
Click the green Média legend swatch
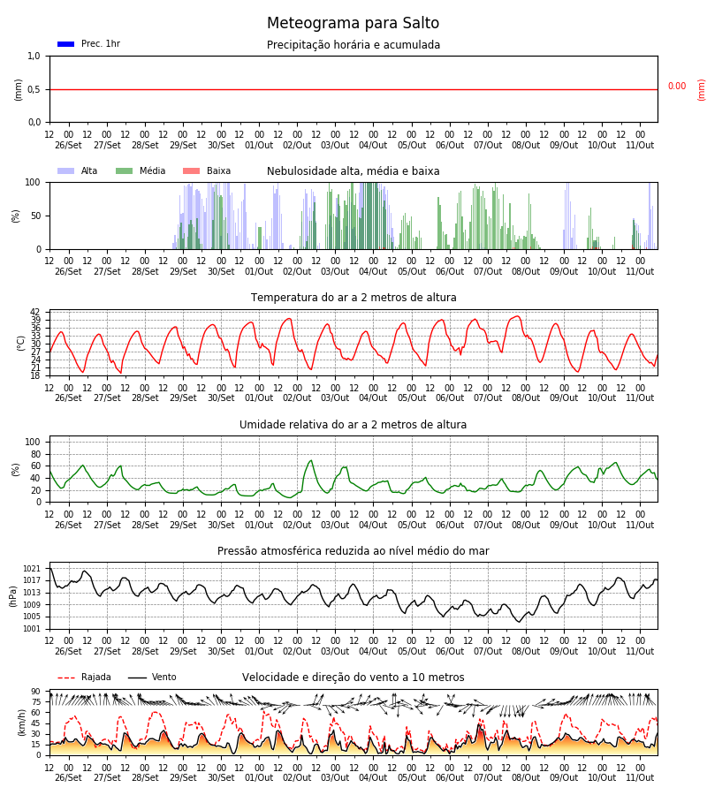[125, 170]
